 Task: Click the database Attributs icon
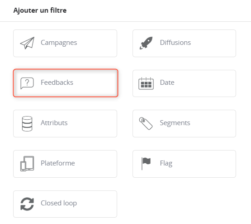point(27,124)
